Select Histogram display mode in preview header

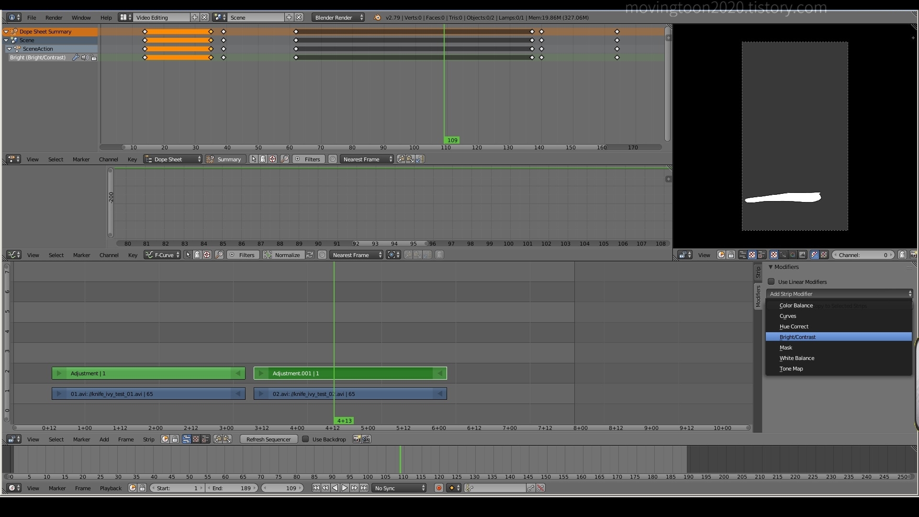802,255
